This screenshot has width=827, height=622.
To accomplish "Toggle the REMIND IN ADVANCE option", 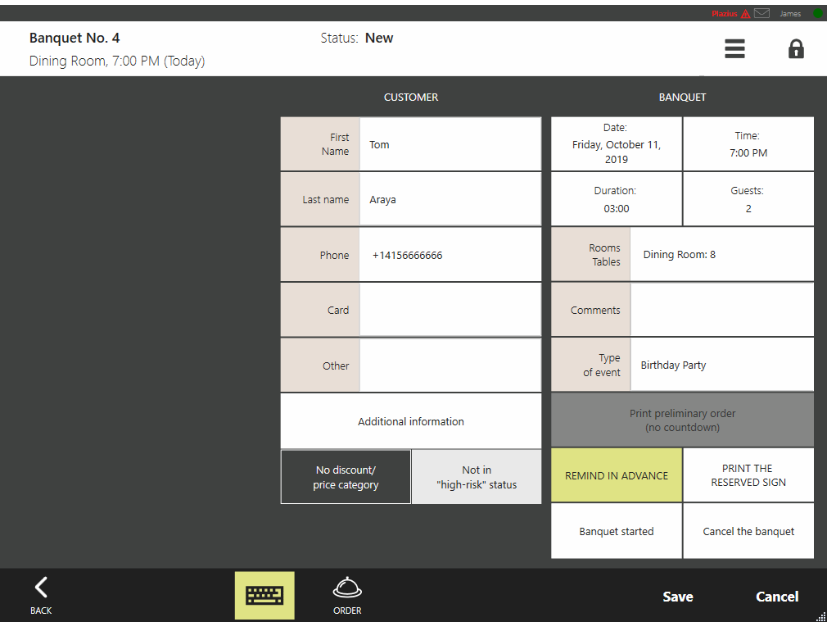I will (x=617, y=475).
